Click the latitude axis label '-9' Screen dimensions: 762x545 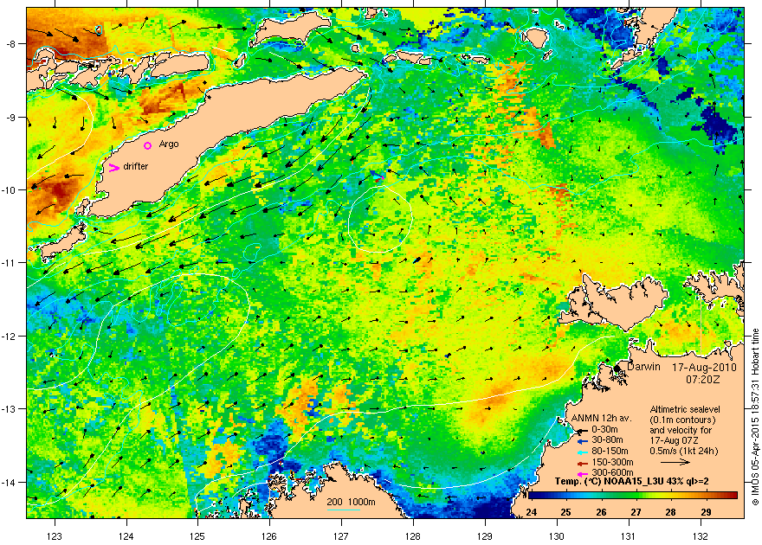(12, 117)
